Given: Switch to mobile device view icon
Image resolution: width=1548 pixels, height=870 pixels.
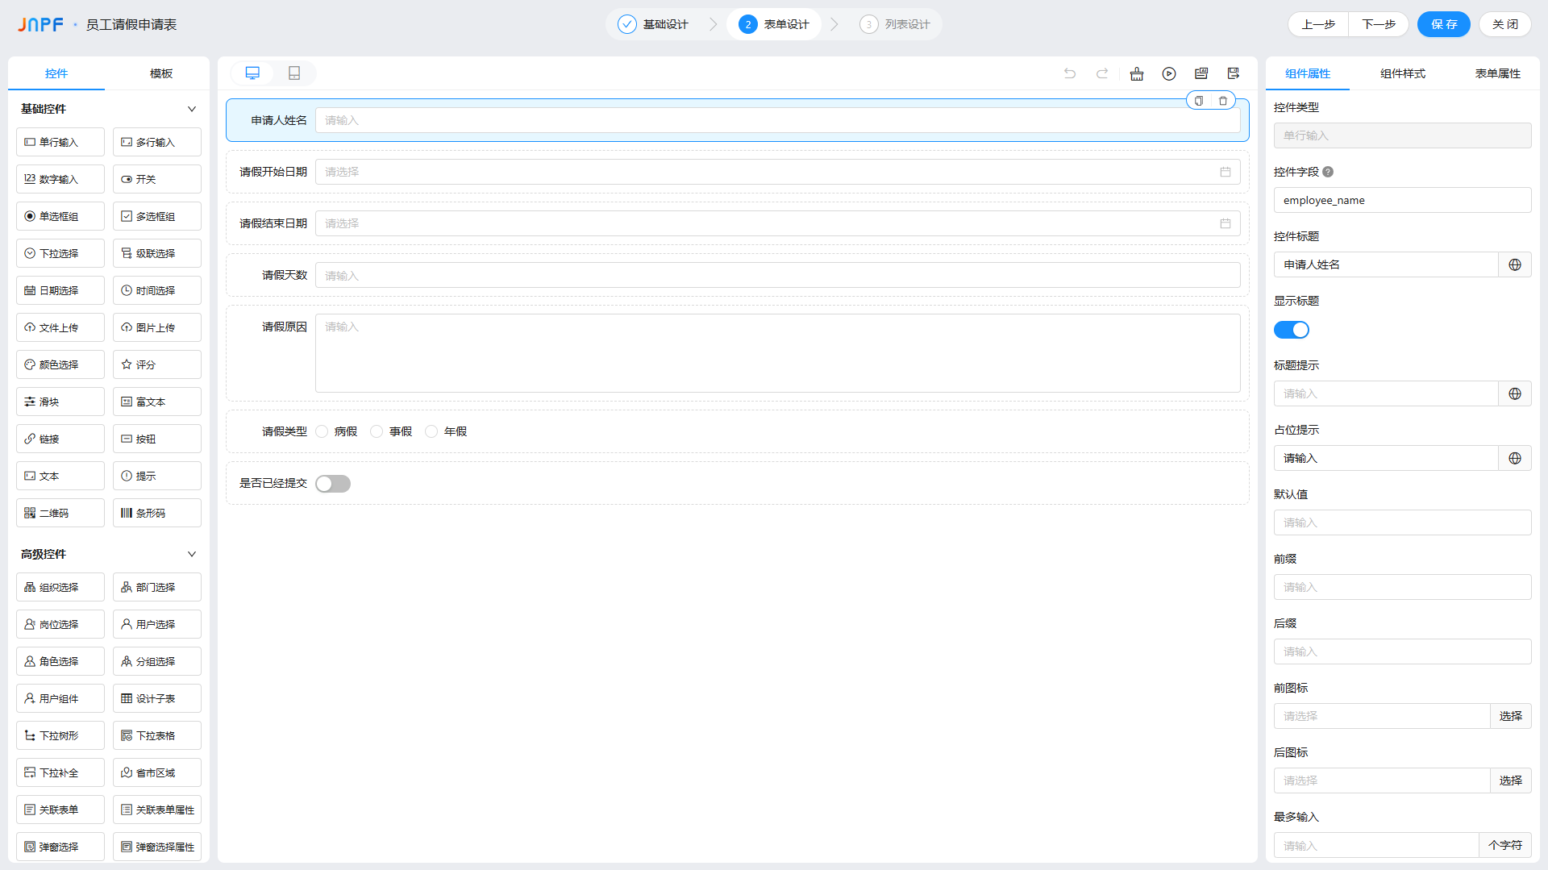Looking at the screenshot, I should coord(294,73).
